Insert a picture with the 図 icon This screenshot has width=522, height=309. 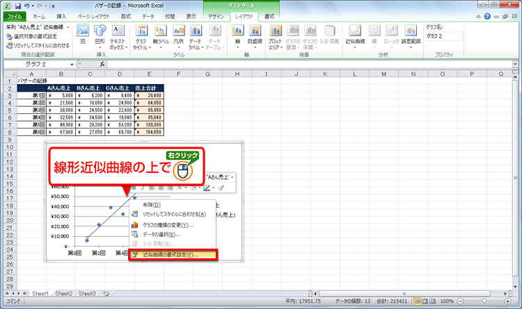[83, 35]
